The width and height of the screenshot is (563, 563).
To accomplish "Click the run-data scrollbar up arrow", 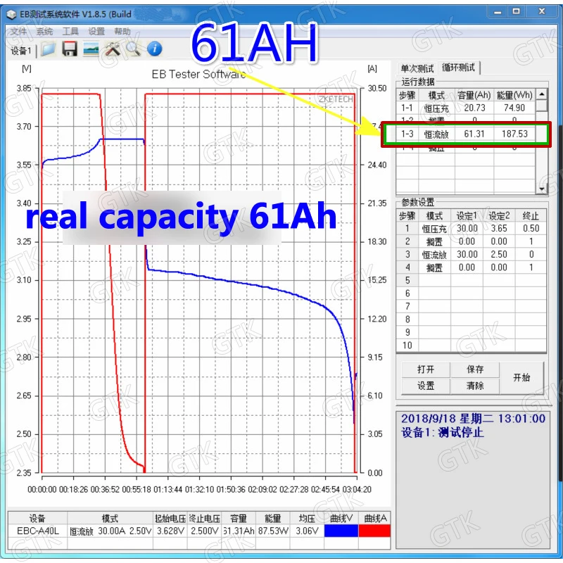I will click(541, 94).
